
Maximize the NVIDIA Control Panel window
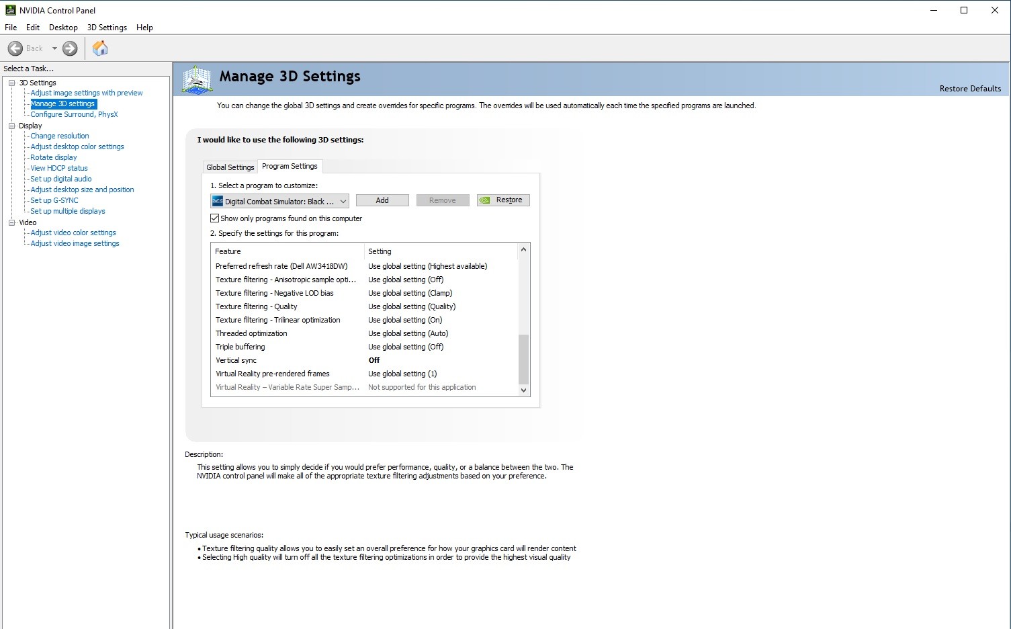pyautogui.click(x=964, y=10)
